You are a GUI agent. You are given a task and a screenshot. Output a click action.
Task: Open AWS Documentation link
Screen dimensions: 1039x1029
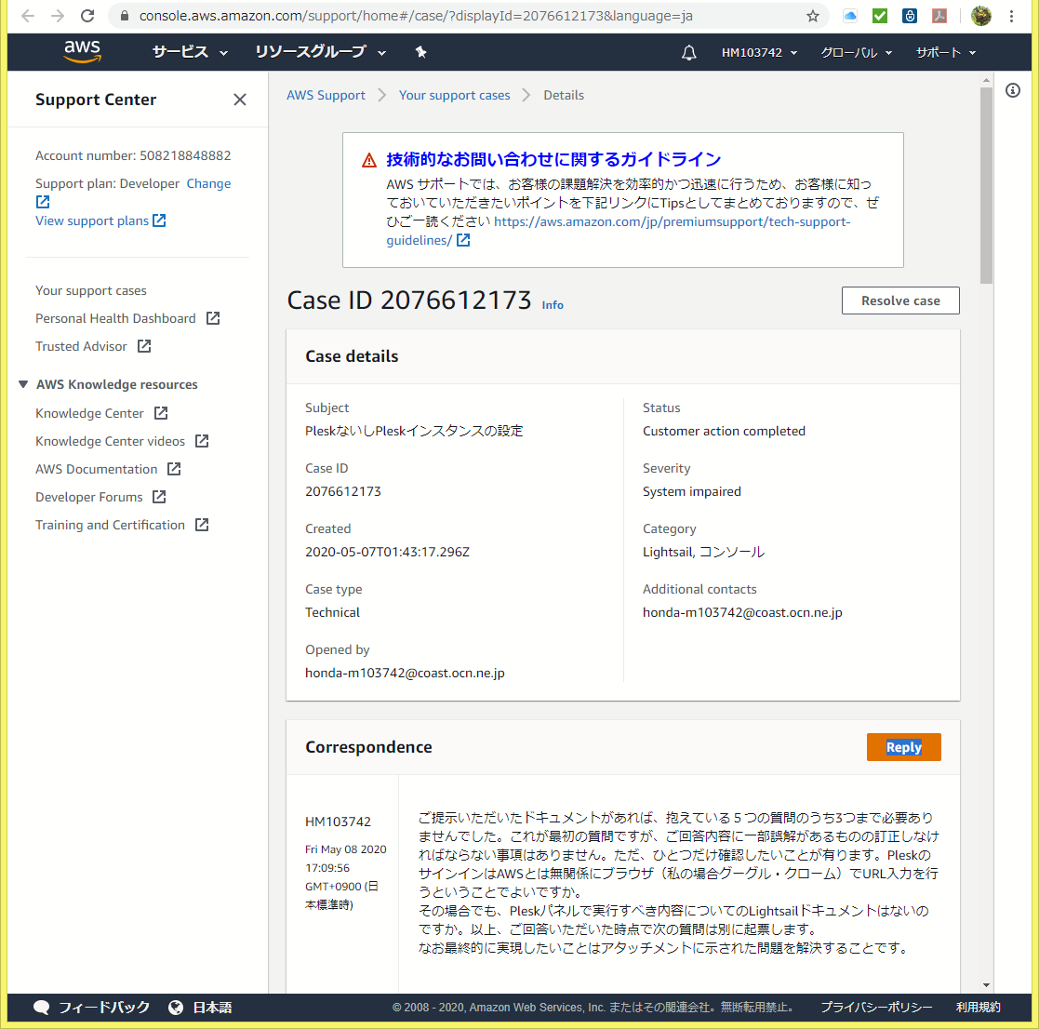[96, 469]
